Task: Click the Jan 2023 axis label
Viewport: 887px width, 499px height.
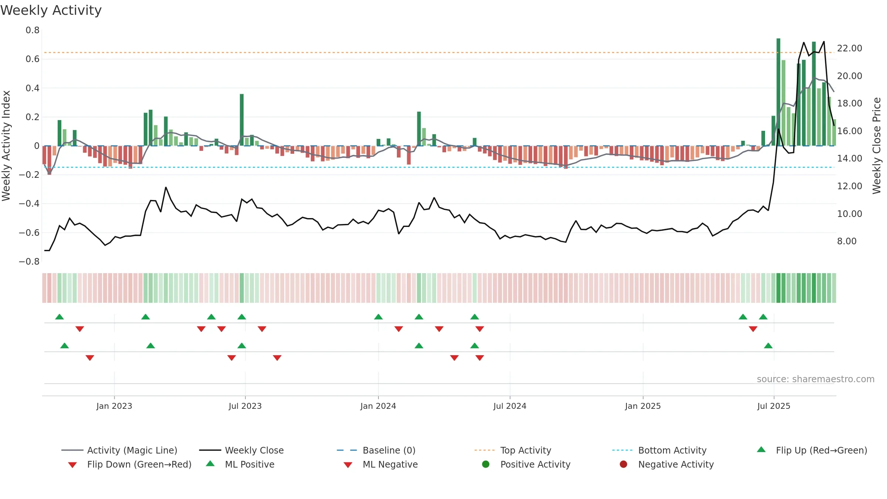Action: (x=114, y=406)
